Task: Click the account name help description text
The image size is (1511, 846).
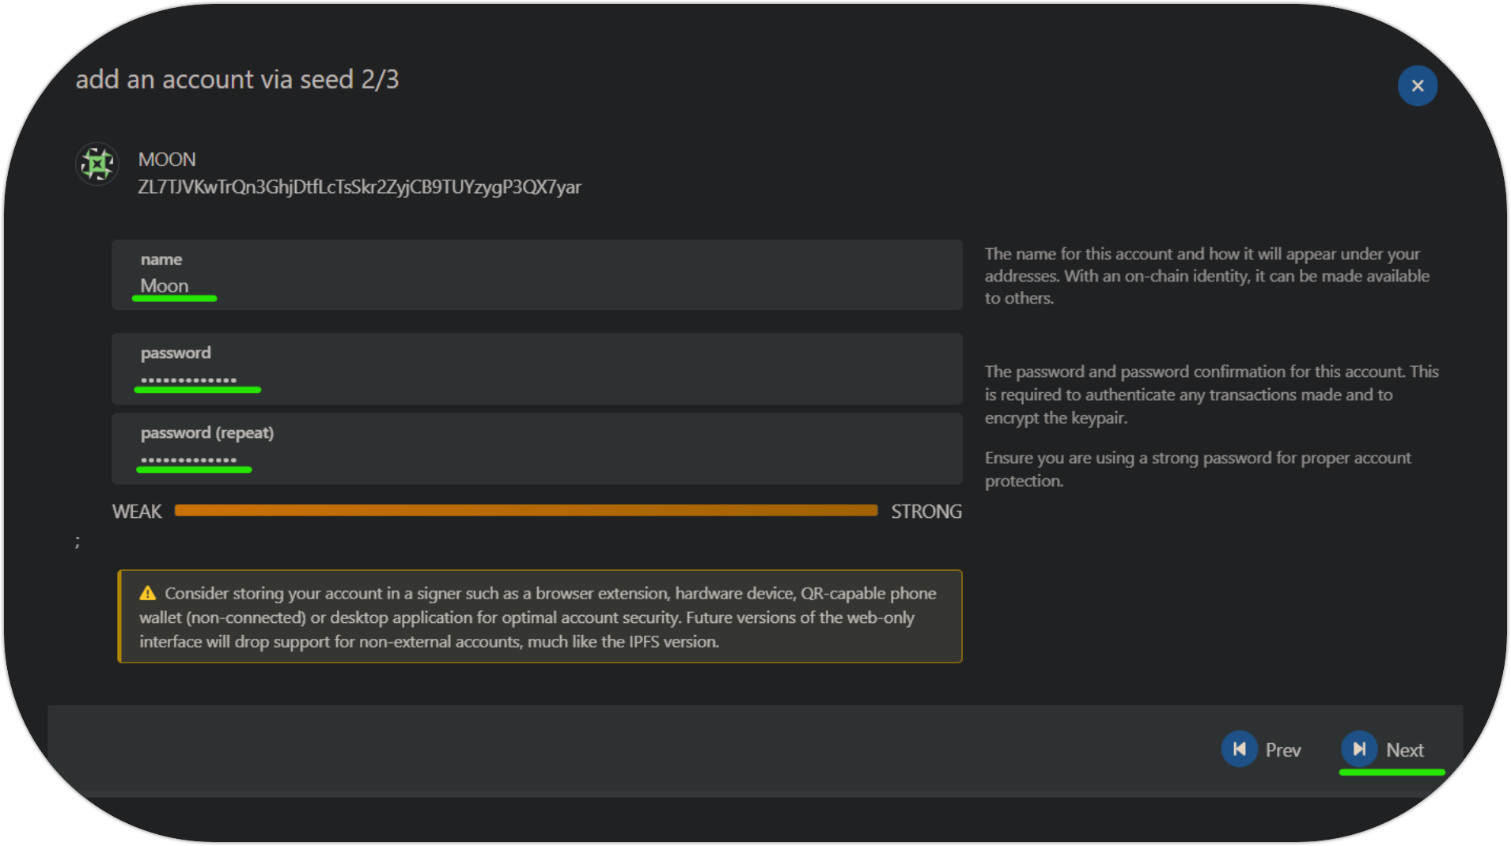Action: click(1206, 276)
